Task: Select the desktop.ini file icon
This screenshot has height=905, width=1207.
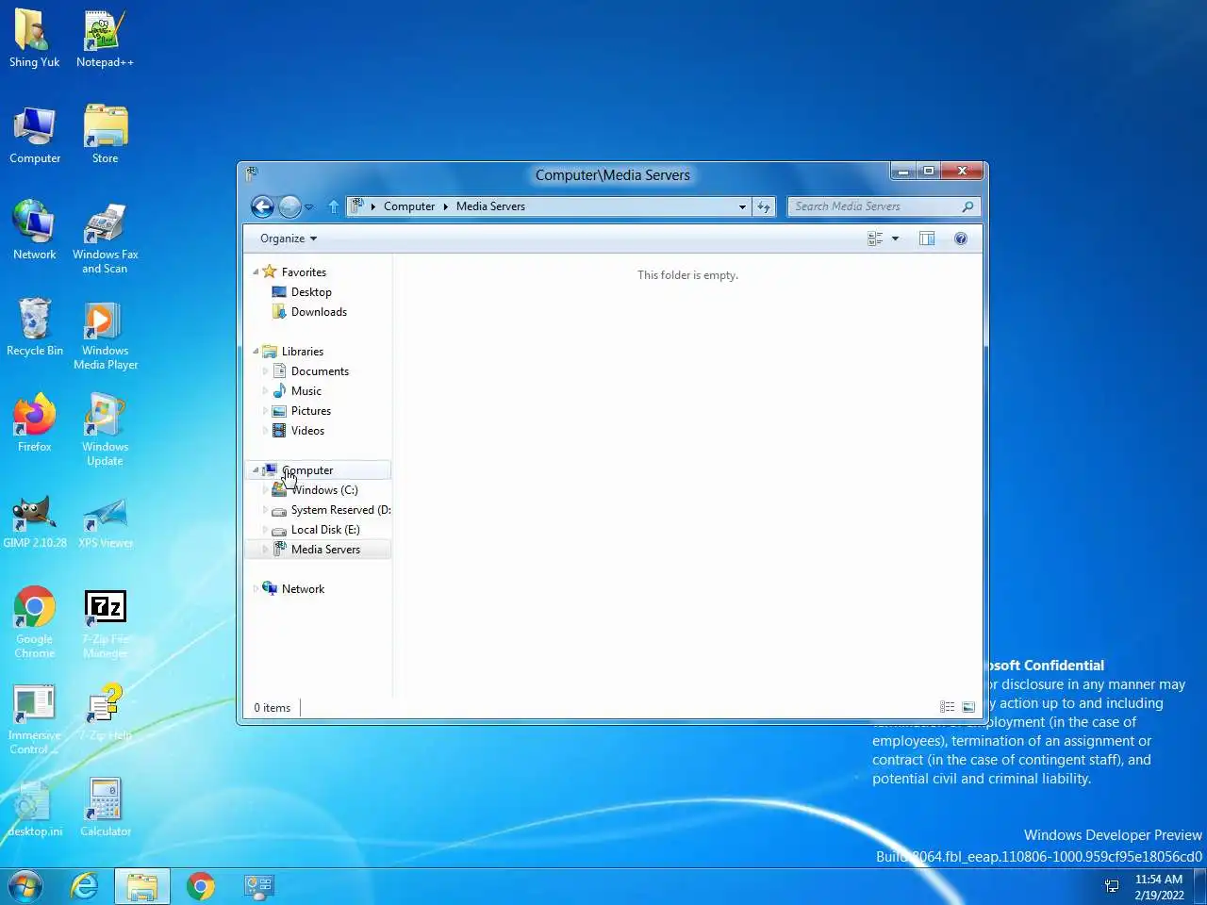Action: [35, 808]
